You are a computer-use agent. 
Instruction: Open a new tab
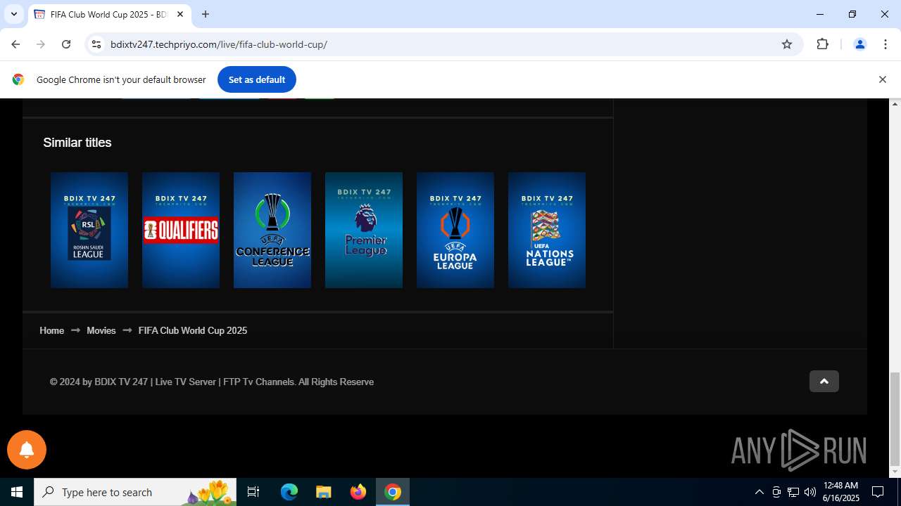pos(206,14)
